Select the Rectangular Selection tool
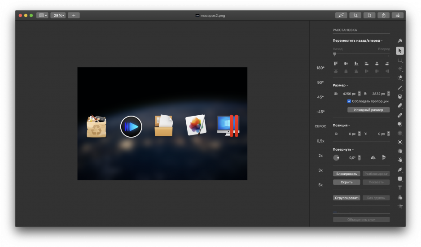This screenshot has height=247, width=421. pos(400,60)
